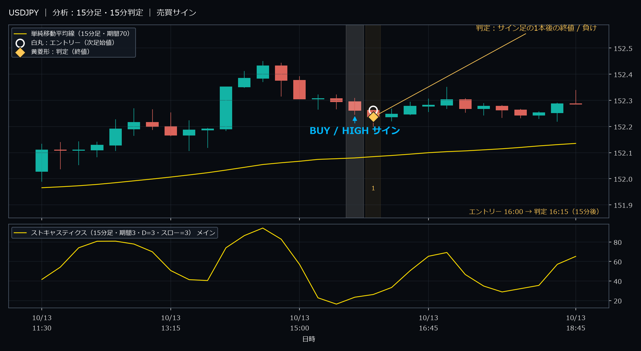Screen dimensions: 641x351
Task: Click the 152.3 price axis label
Action: click(623, 101)
